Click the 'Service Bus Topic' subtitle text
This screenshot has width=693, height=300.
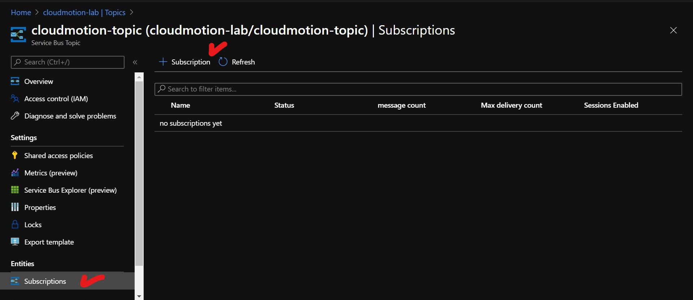[x=56, y=42]
